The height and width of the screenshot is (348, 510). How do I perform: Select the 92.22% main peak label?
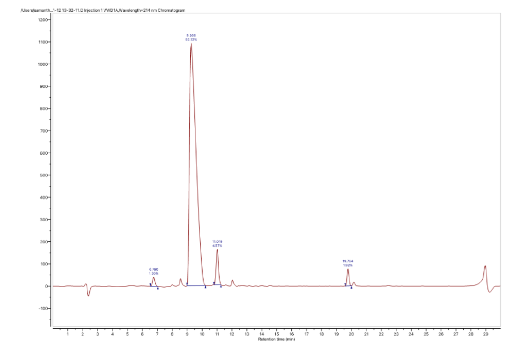[x=191, y=37]
